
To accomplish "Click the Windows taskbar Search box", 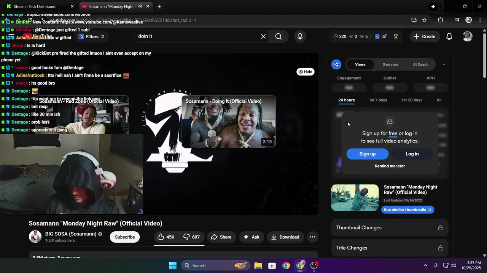I will tap(216, 265).
